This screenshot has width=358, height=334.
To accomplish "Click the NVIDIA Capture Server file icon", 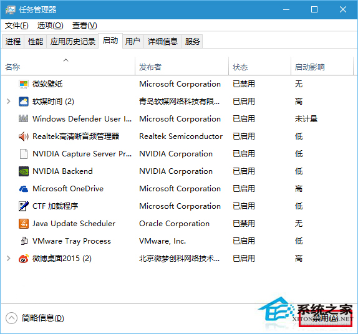I will 23,154.
